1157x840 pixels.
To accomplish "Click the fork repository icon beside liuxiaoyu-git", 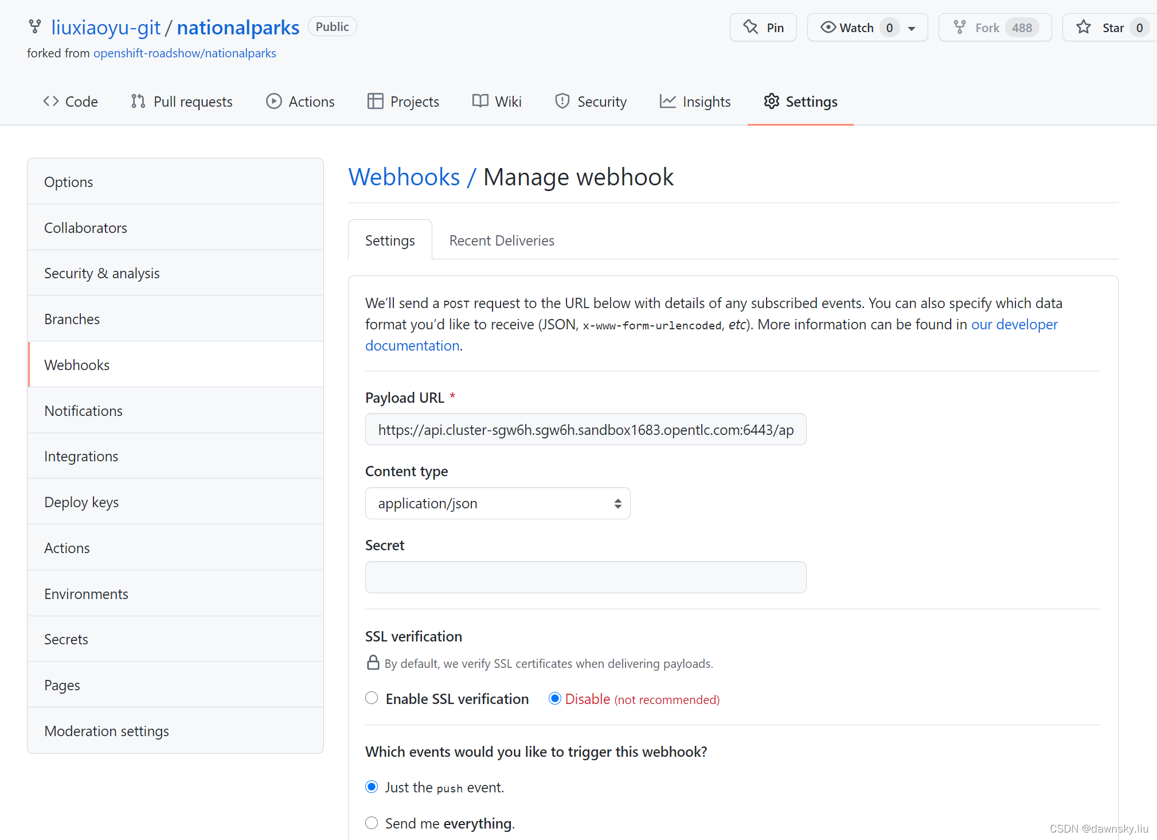I will coord(35,27).
